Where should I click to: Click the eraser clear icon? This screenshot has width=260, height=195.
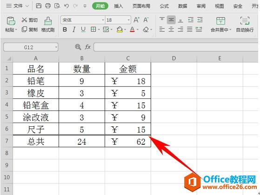pyautogui.click(x=146, y=30)
